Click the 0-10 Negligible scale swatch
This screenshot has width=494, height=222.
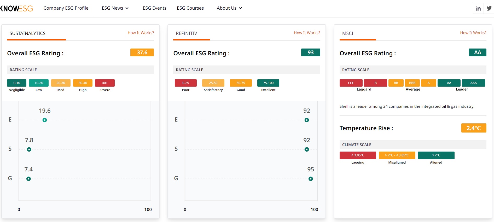point(17,83)
